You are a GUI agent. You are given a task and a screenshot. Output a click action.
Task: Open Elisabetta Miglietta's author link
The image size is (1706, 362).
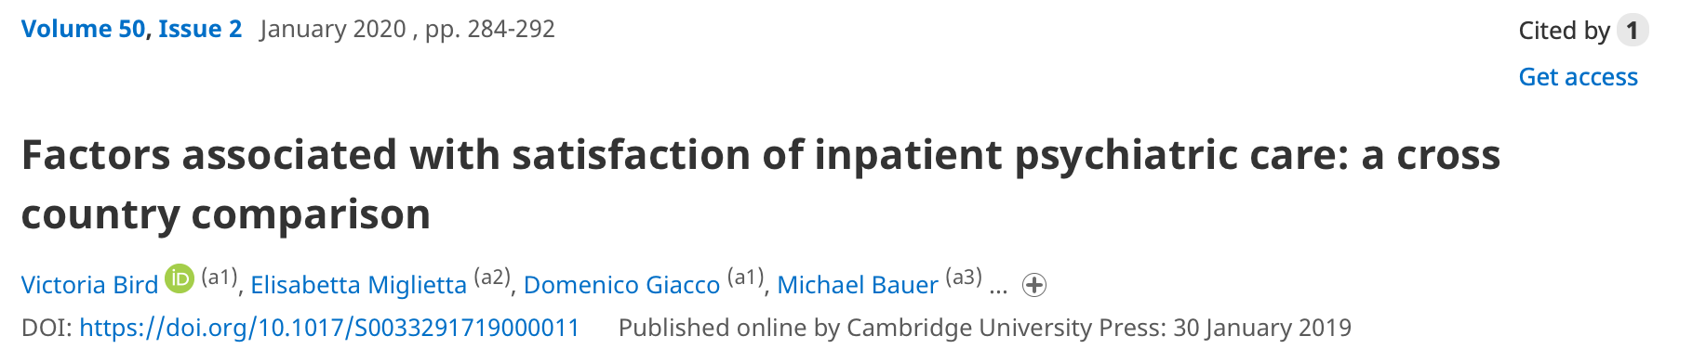tap(359, 285)
